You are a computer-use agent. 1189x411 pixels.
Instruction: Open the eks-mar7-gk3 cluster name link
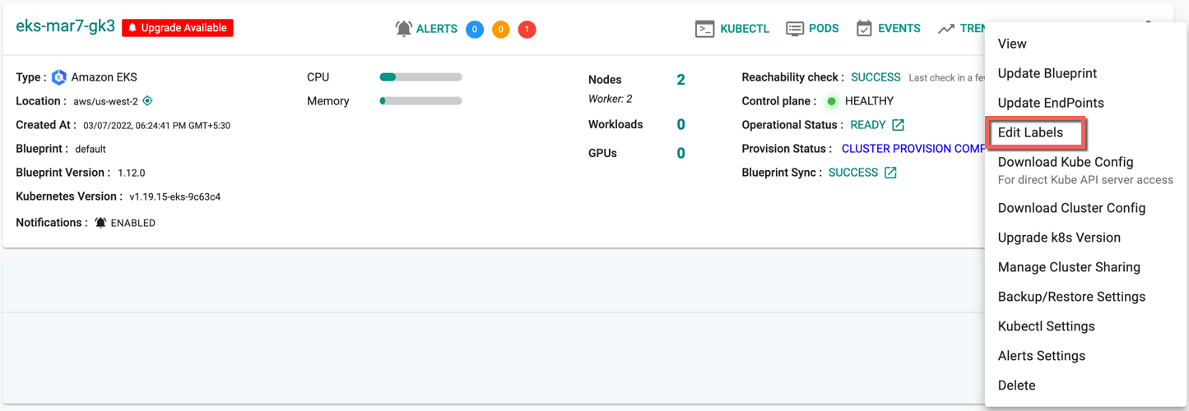click(x=65, y=26)
